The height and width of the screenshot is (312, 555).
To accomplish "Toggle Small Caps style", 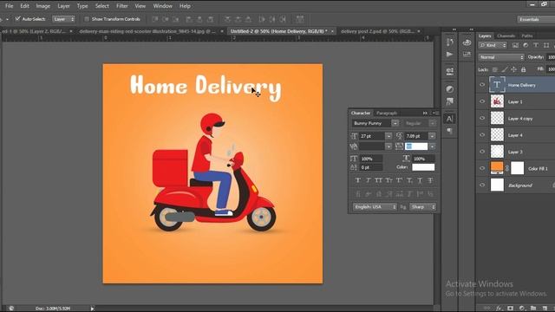I will [388, 180].
